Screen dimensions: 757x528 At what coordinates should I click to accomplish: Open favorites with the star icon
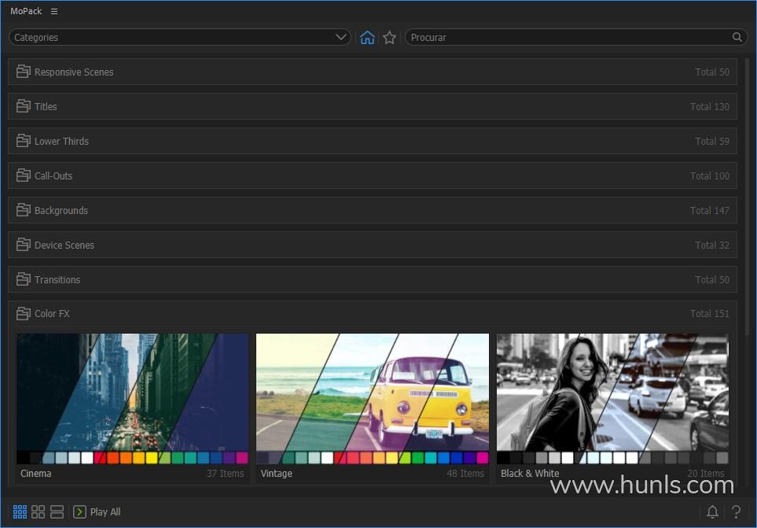[x=389, y=37]
